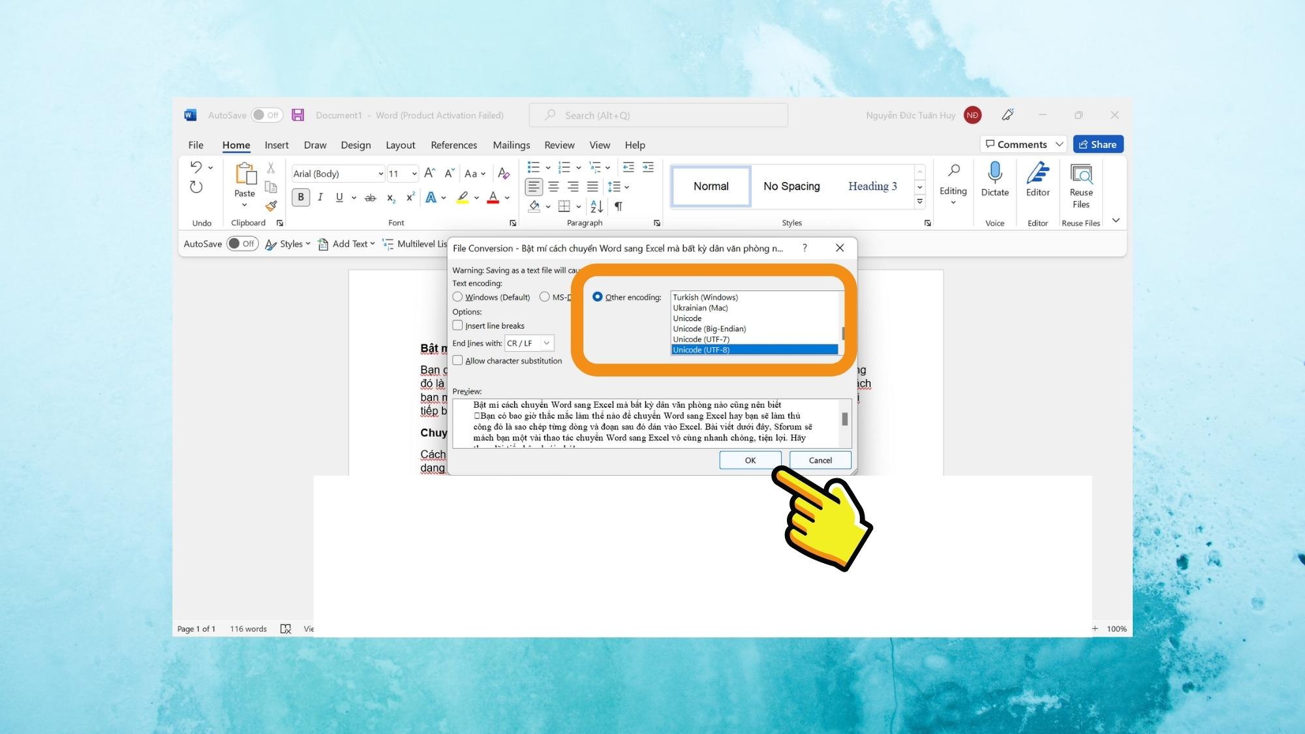
Task: Toggle Windows Default encoding radio button
Action: pyautogui.click(x=458, y=297)
